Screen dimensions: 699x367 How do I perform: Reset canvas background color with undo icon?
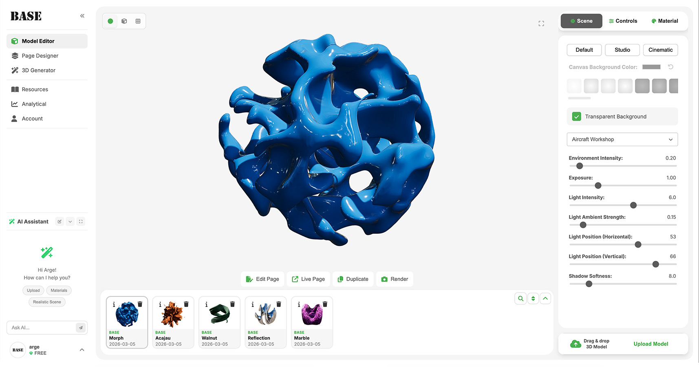click(x=670, y=67)
